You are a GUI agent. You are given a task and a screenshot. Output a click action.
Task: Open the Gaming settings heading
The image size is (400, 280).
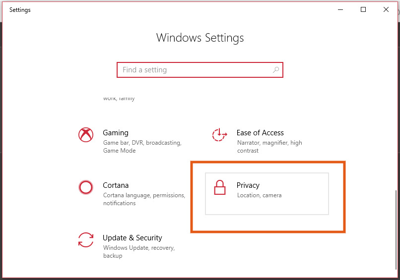(116, 133)
